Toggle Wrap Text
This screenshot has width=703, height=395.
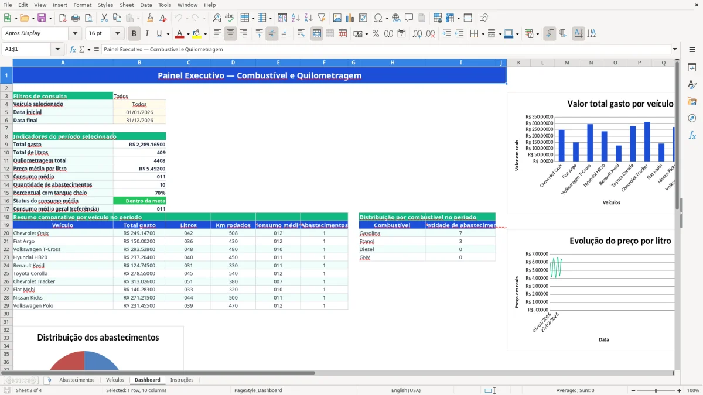pyautogui.click(x=301, y=33)
